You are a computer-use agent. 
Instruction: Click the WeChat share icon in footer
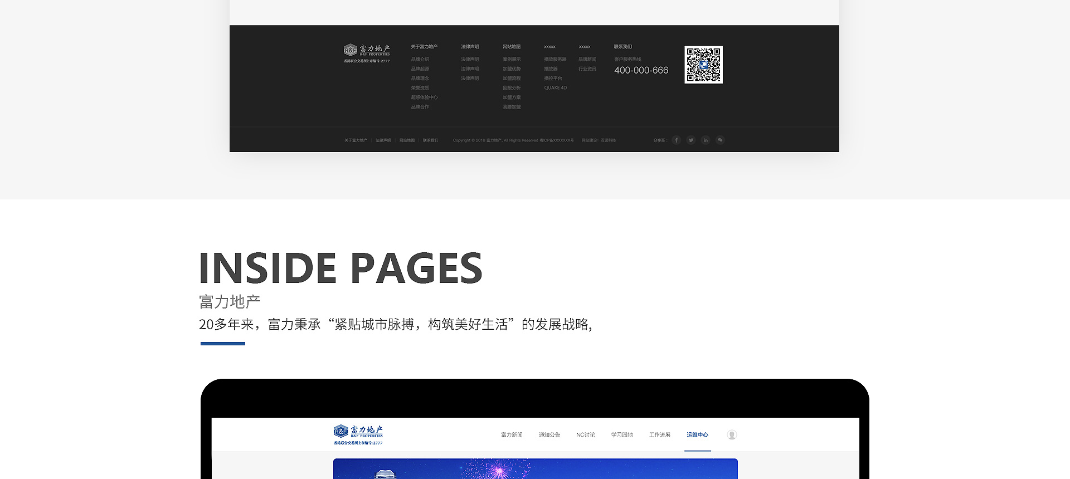tap(720, 140)
